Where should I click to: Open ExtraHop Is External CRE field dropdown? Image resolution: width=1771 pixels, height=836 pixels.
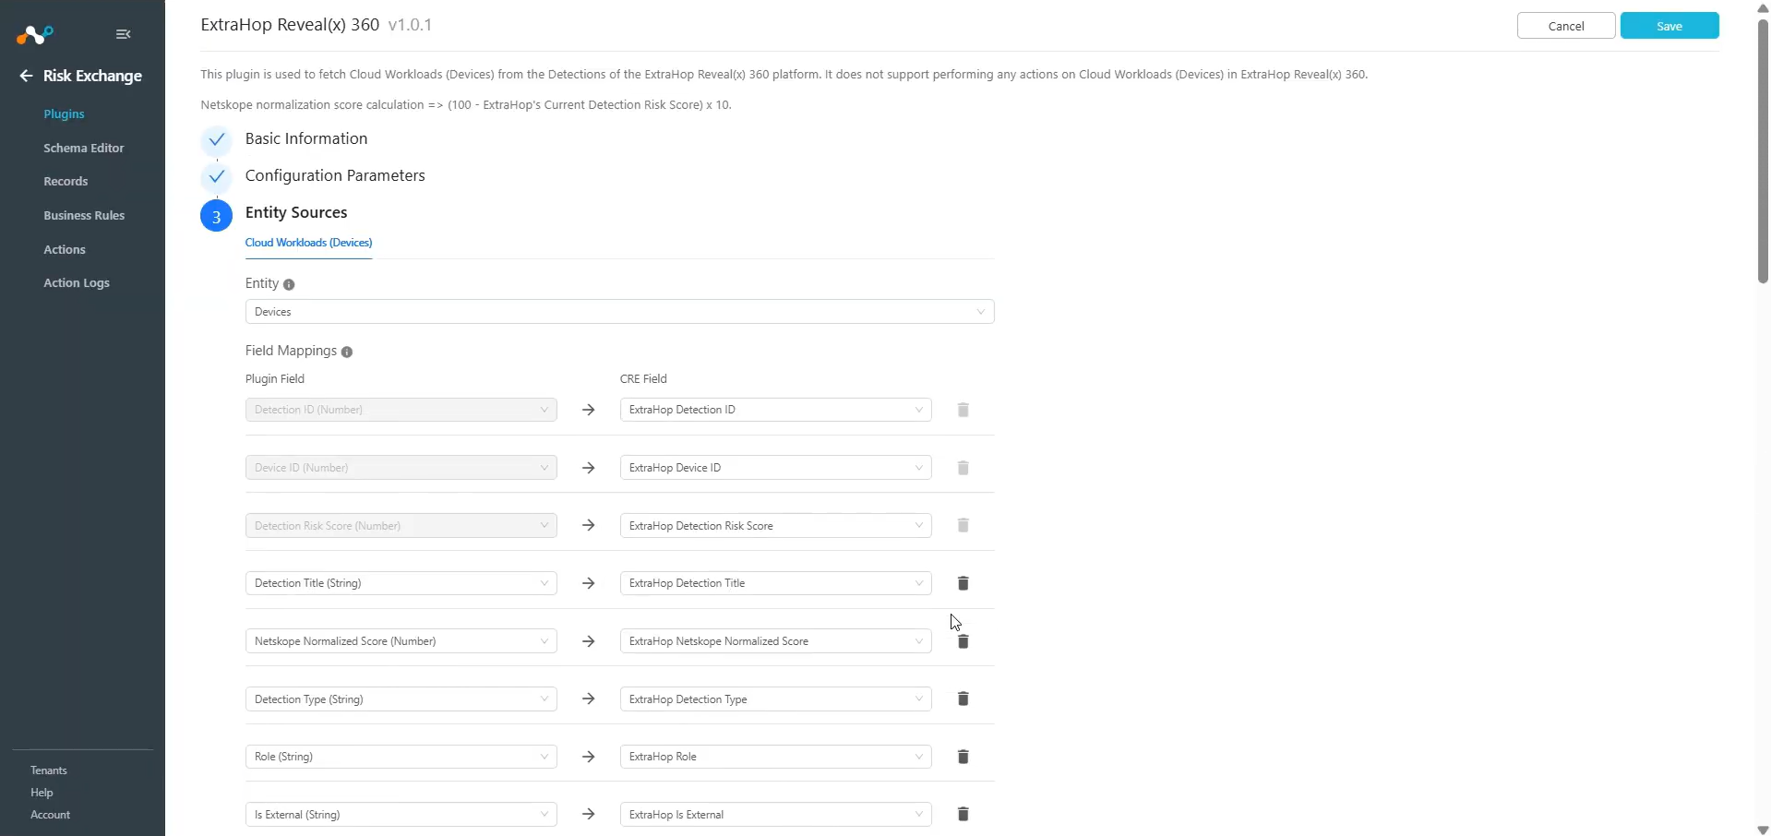coord(775,815)
